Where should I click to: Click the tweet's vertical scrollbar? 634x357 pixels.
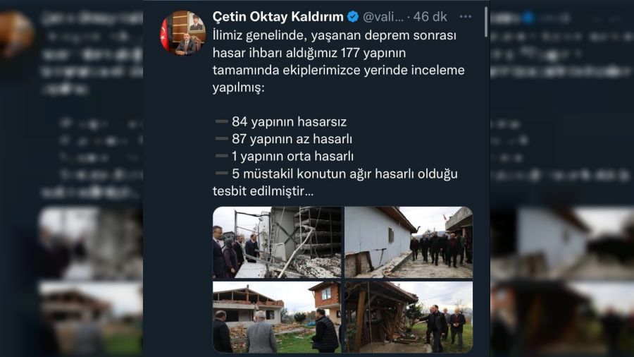coord(485,23)
